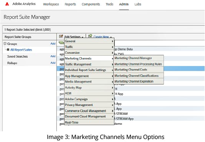Open the Workspace tab
Screen dimensions: 205x142
51,4
